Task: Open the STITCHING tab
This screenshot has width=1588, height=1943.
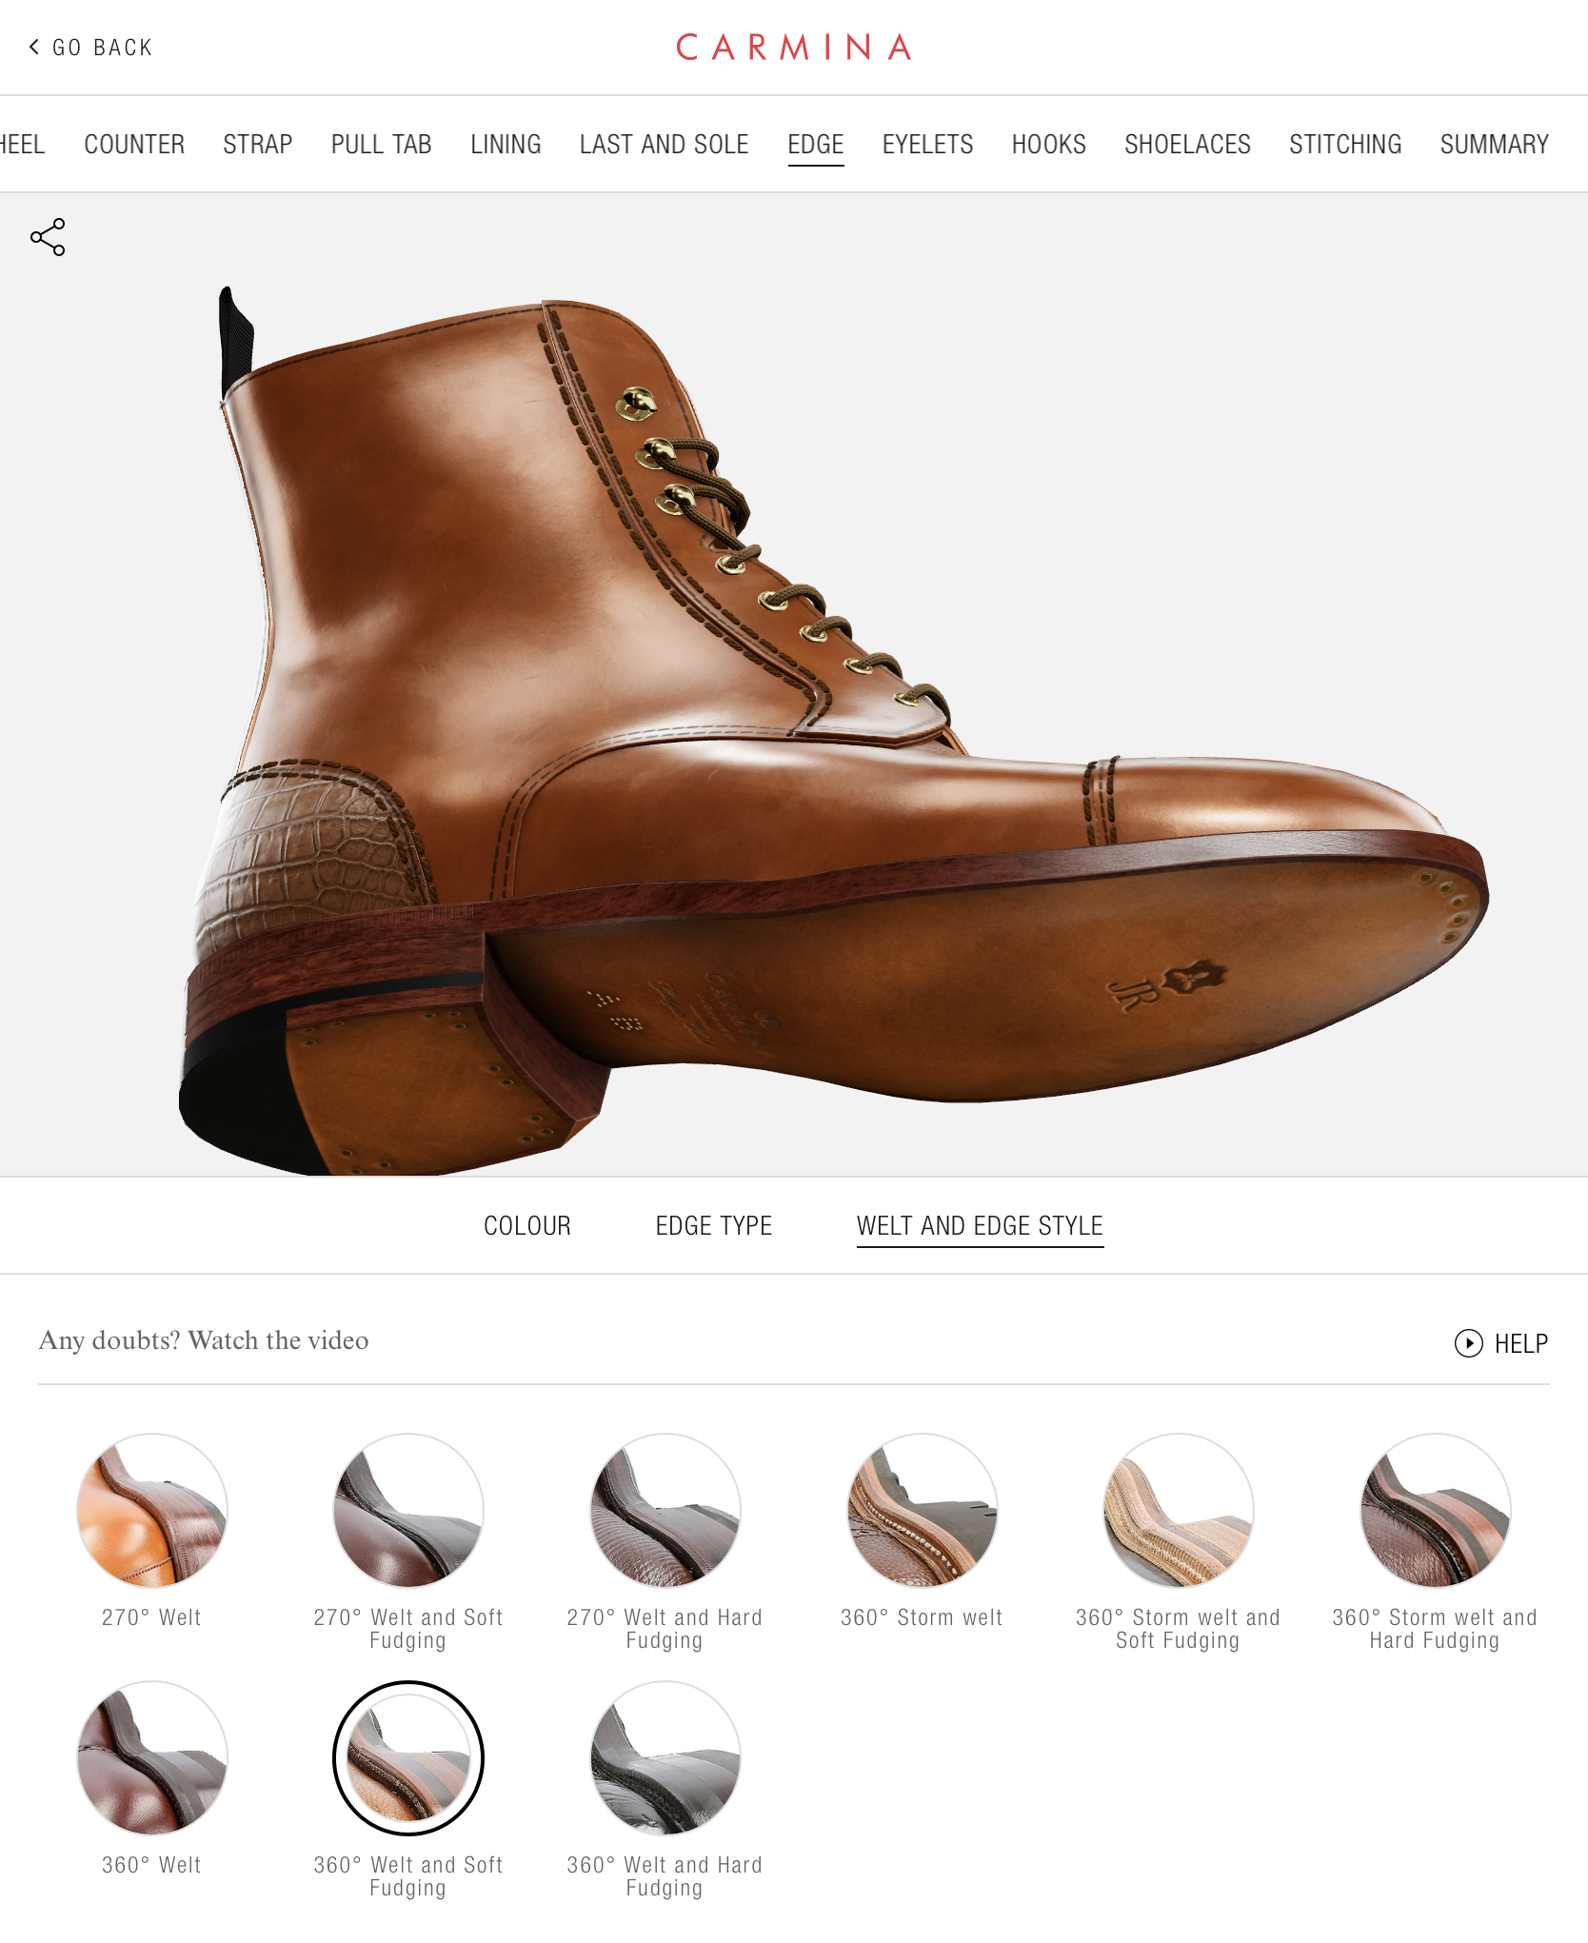Action: click(1345, 145)
